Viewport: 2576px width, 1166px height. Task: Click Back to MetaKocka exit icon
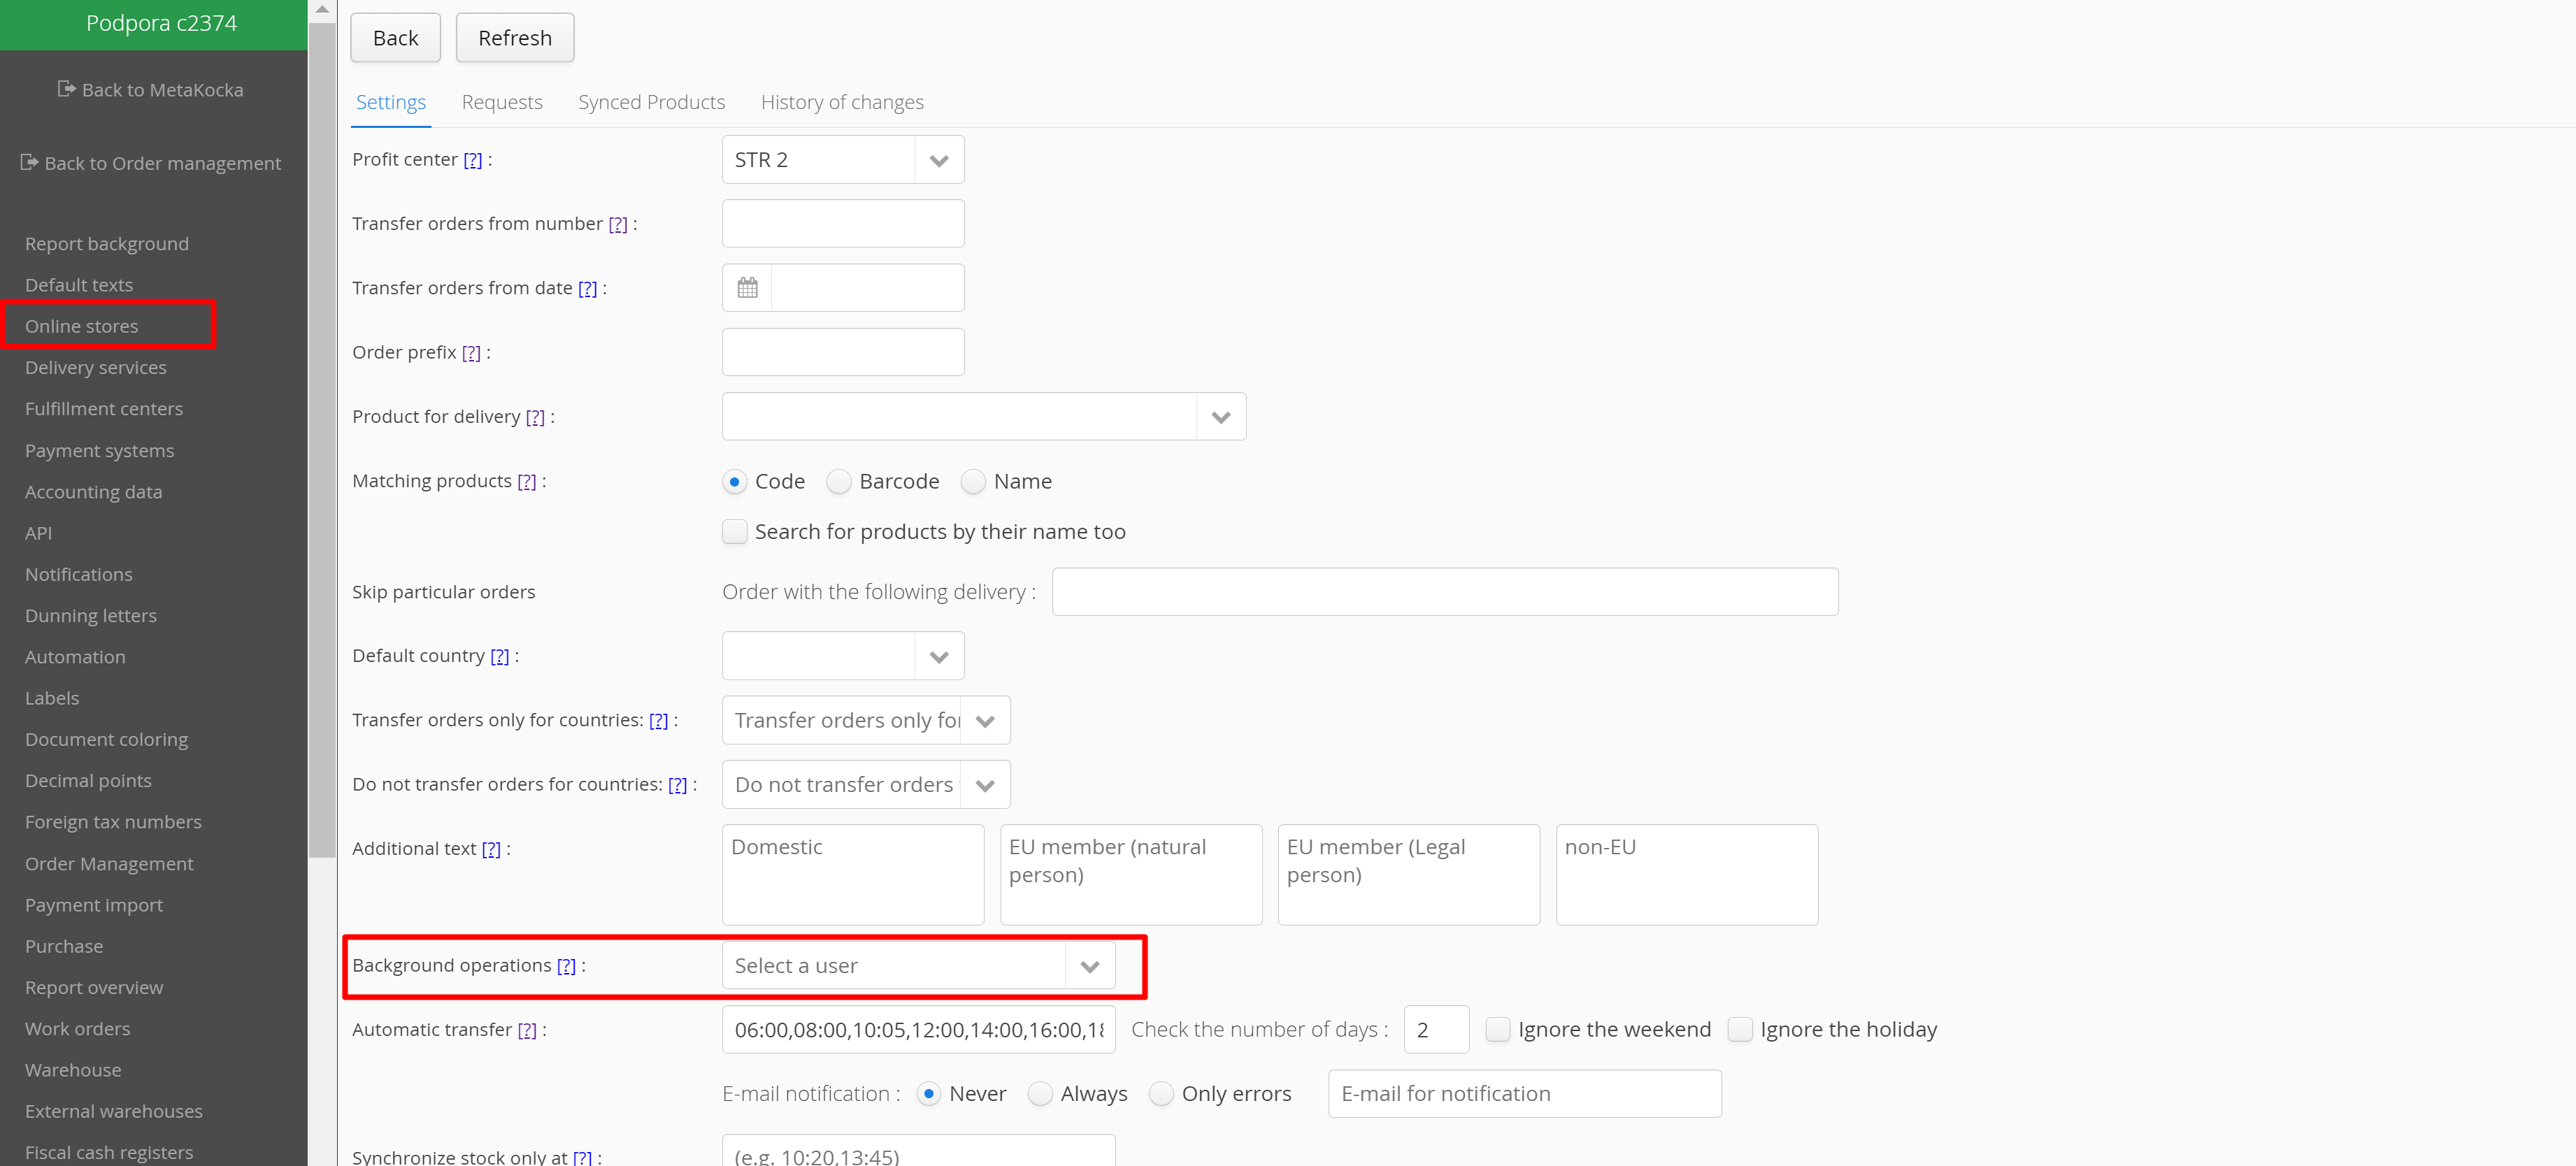click(66, 89)
